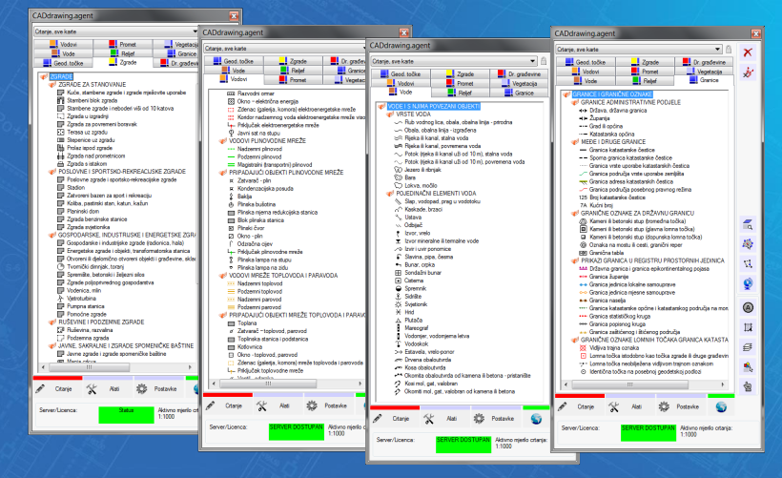782x478 pixels.
Task: Toggle the lock icon in the Vode window
Action: (544, 61)
